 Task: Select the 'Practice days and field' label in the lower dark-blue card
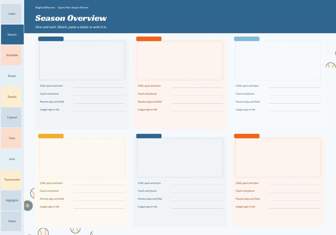coord(149,199)
